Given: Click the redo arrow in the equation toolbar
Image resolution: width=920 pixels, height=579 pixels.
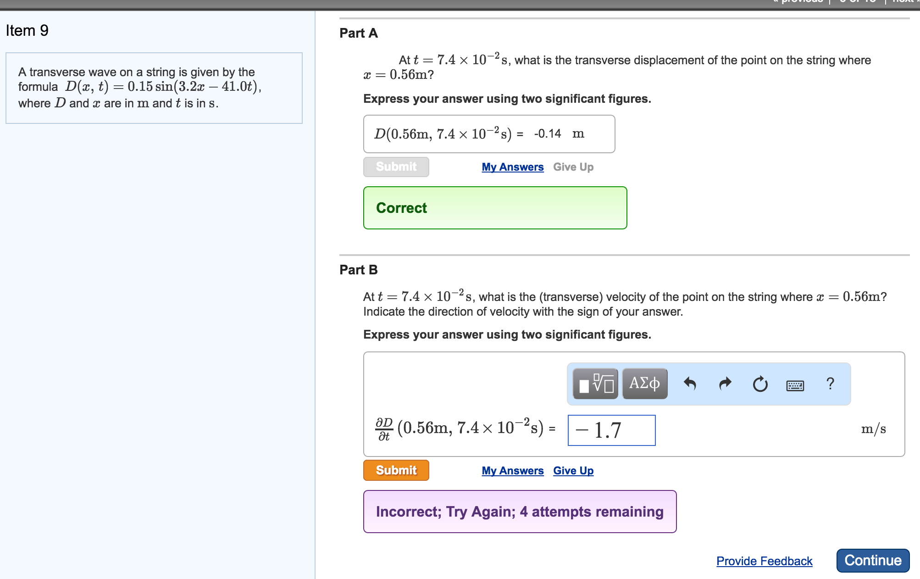Looking at the screenshot, I should point(725,384).
